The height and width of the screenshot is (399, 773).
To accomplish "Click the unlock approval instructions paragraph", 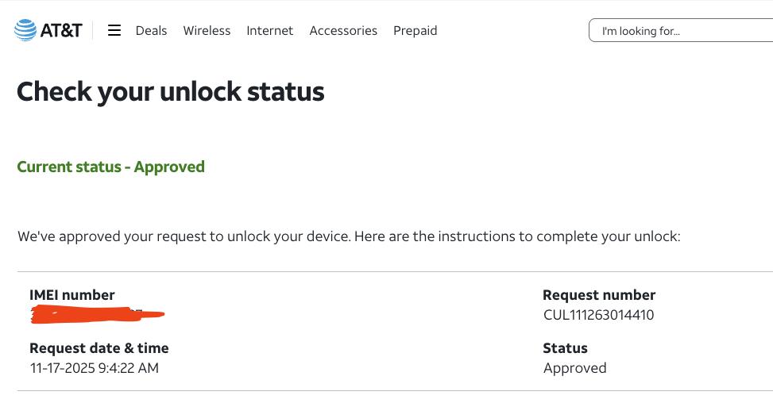I will click(x=349, y=236).
